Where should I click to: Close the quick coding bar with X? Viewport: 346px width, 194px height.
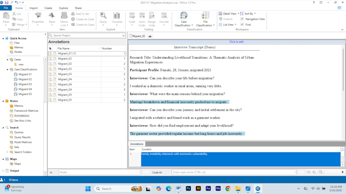point(342,172)
